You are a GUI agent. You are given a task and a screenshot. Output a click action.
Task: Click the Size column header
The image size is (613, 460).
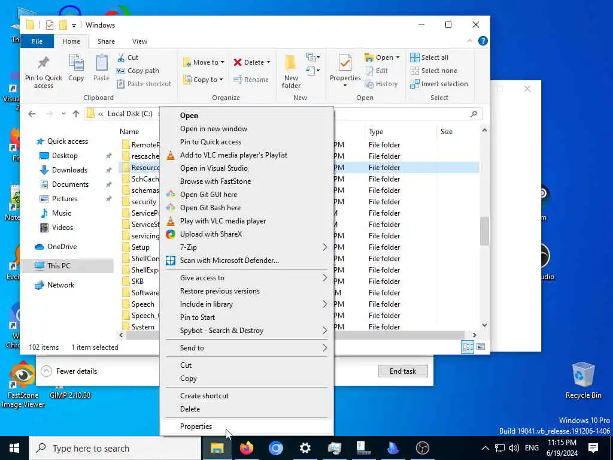tap(457, 132)
